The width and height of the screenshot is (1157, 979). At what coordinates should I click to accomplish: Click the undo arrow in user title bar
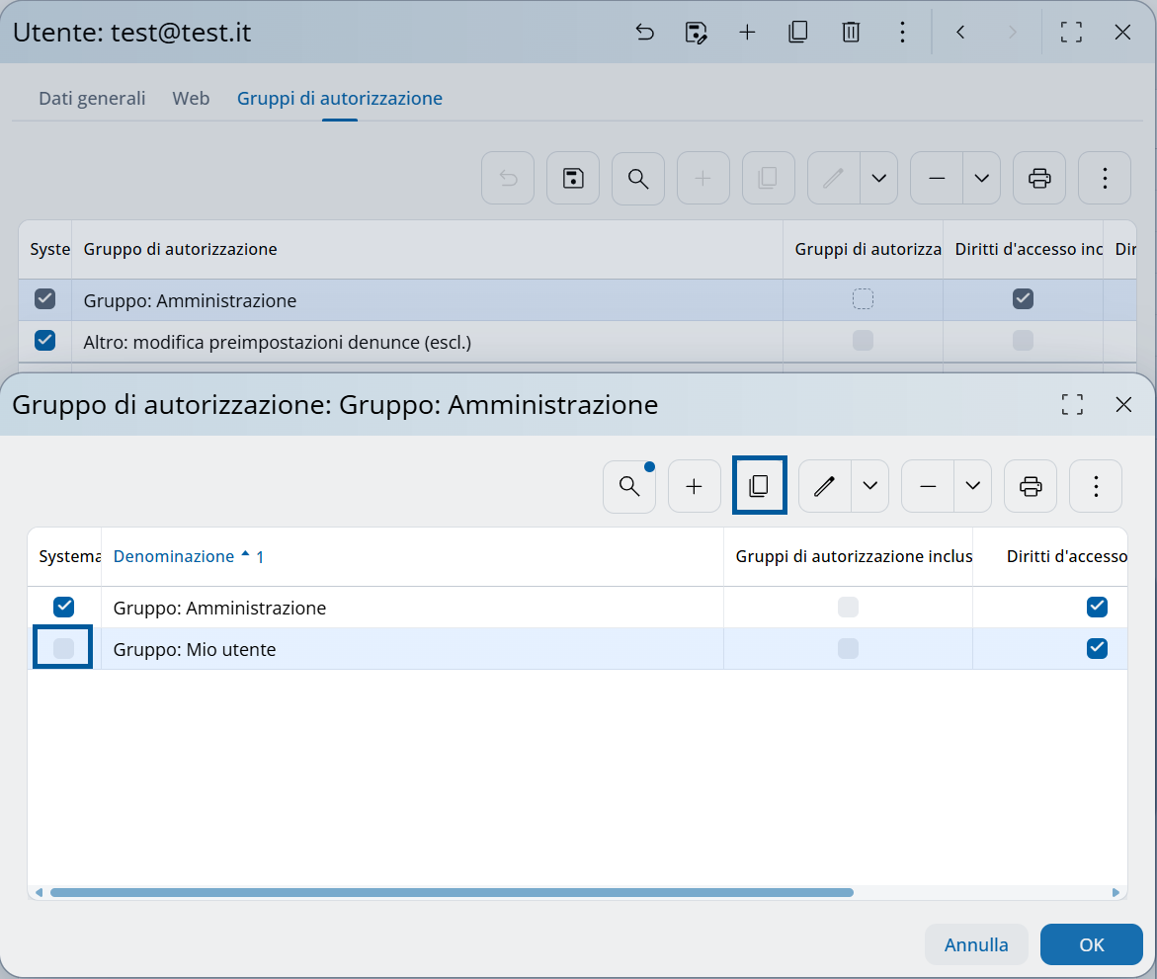coord(645,33)
